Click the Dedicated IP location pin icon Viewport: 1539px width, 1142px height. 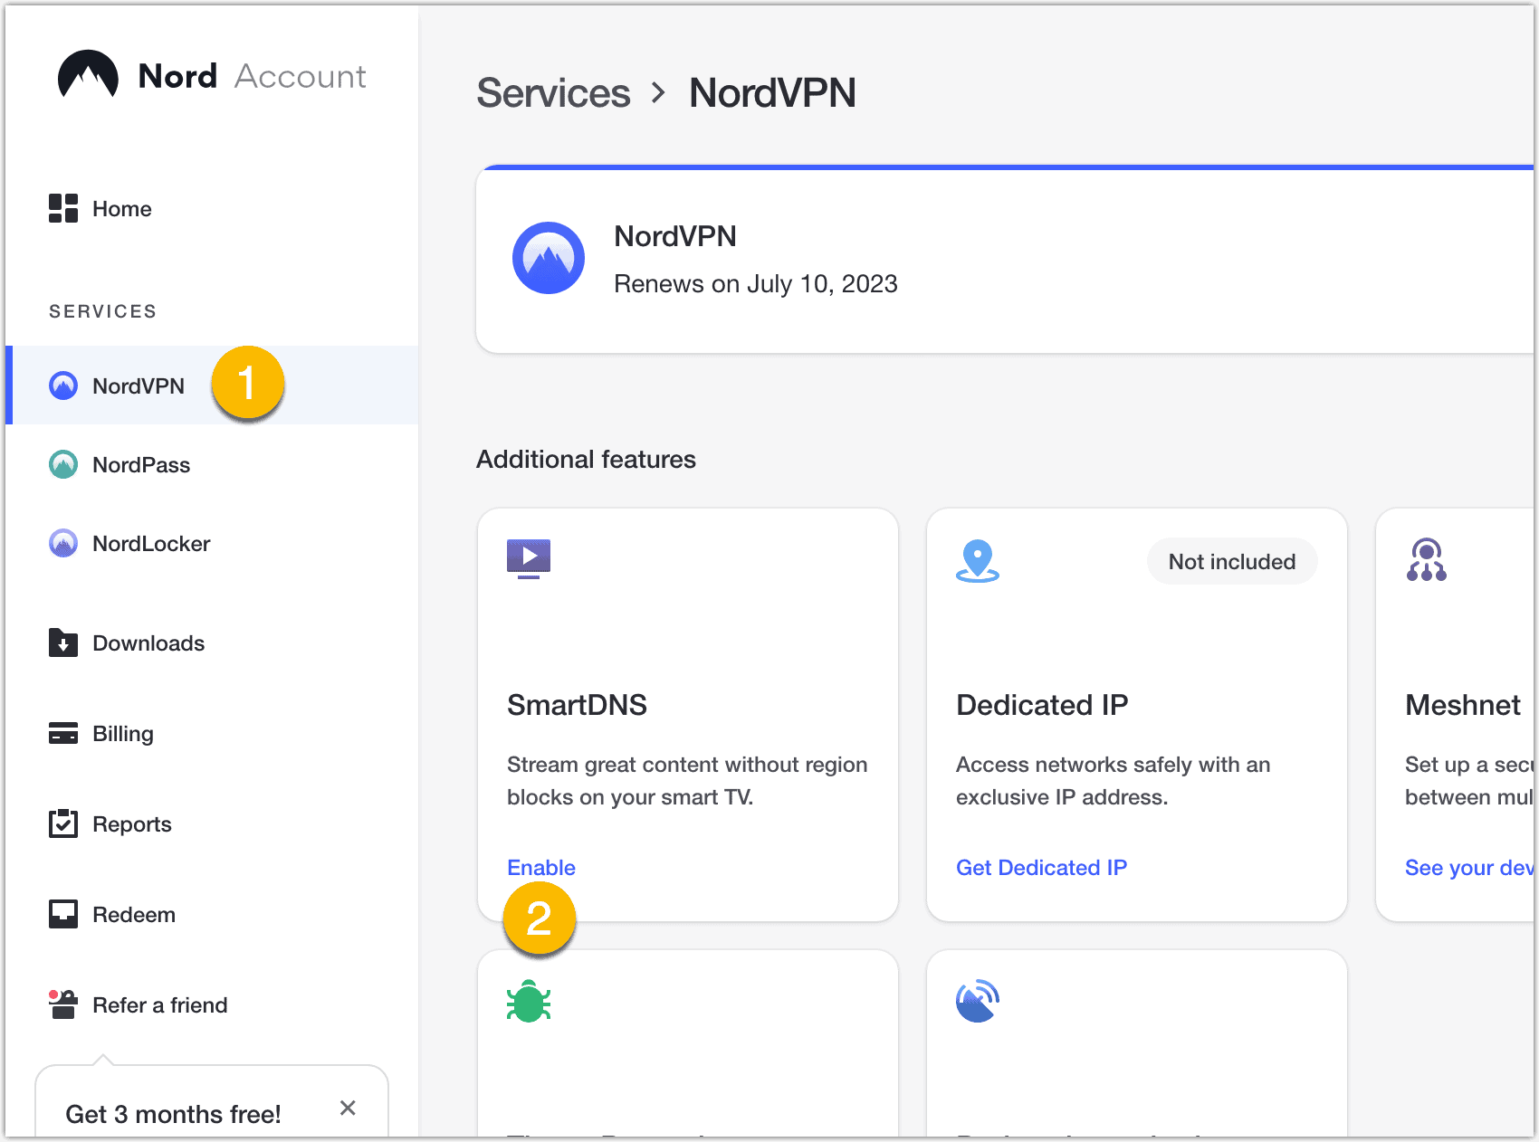[978, 561]
